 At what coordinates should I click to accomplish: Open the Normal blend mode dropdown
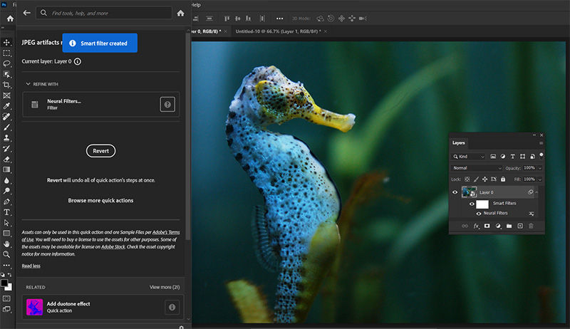coord(477,167)
